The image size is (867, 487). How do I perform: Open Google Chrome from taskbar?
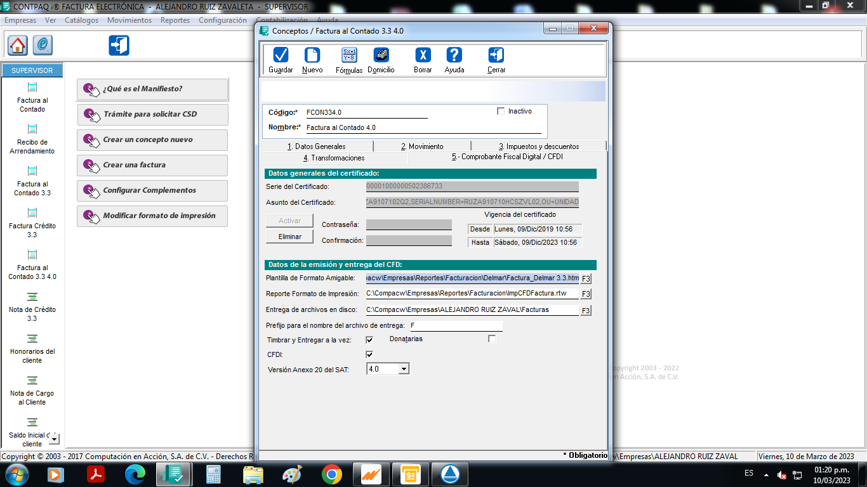tap(332, 474)
